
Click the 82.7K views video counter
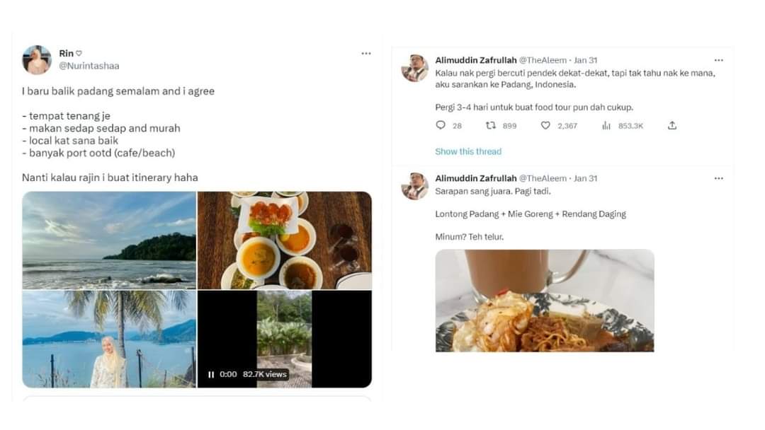coord(265,374)
